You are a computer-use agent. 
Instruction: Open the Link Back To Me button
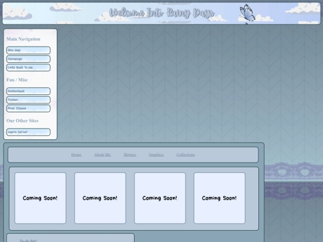28,68
